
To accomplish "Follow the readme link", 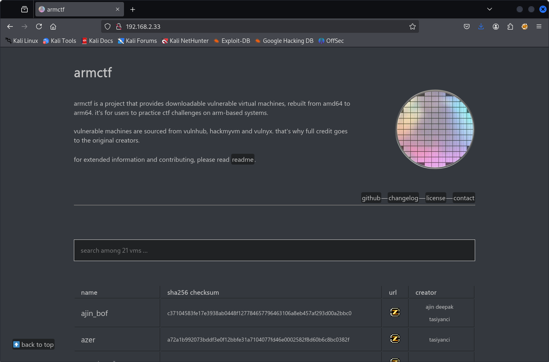I will [243, 159].
